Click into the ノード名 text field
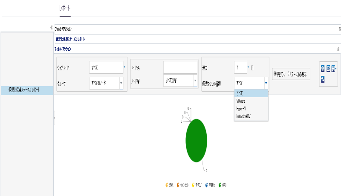The width and height of the screenshot is (341, 196). point(180,67)
